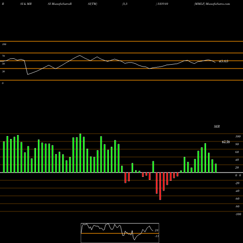This screenshot has height=243, width=243.
Task: Click the longest red MR histogram bar
Action: coord(160,186)
